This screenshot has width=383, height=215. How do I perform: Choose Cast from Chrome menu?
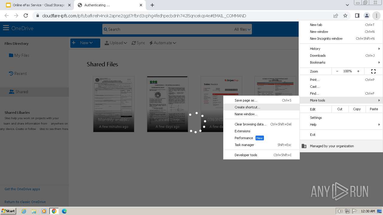[x=341, y=87]
